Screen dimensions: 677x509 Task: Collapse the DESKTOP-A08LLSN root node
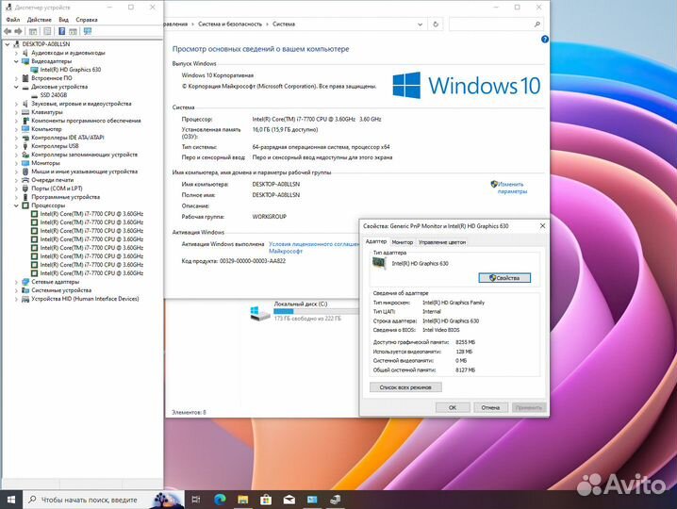click(x=8, y=44)
